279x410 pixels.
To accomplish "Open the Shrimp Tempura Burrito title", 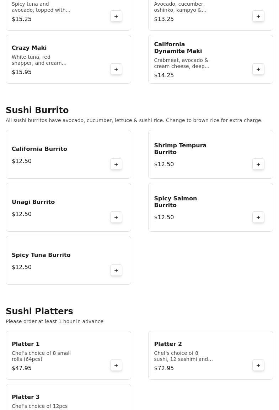I will [x=180, y=149].
